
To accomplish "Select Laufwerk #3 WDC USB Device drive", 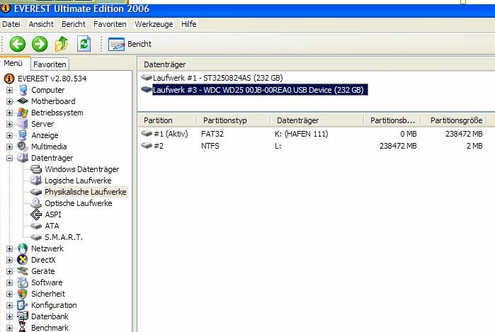I will coord(260,90).
